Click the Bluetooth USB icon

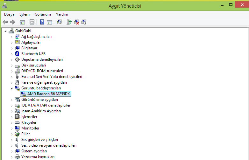click(x=17, y=54)
